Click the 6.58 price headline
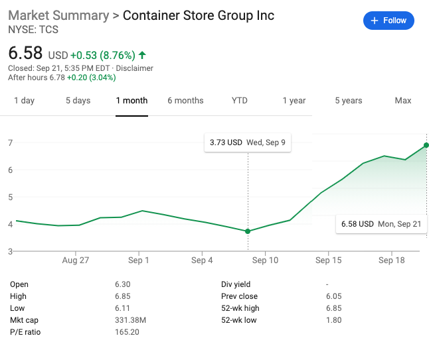 coord(25,53)
